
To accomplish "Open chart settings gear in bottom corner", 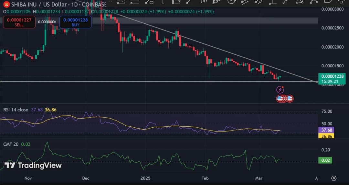I will [334, 178].
